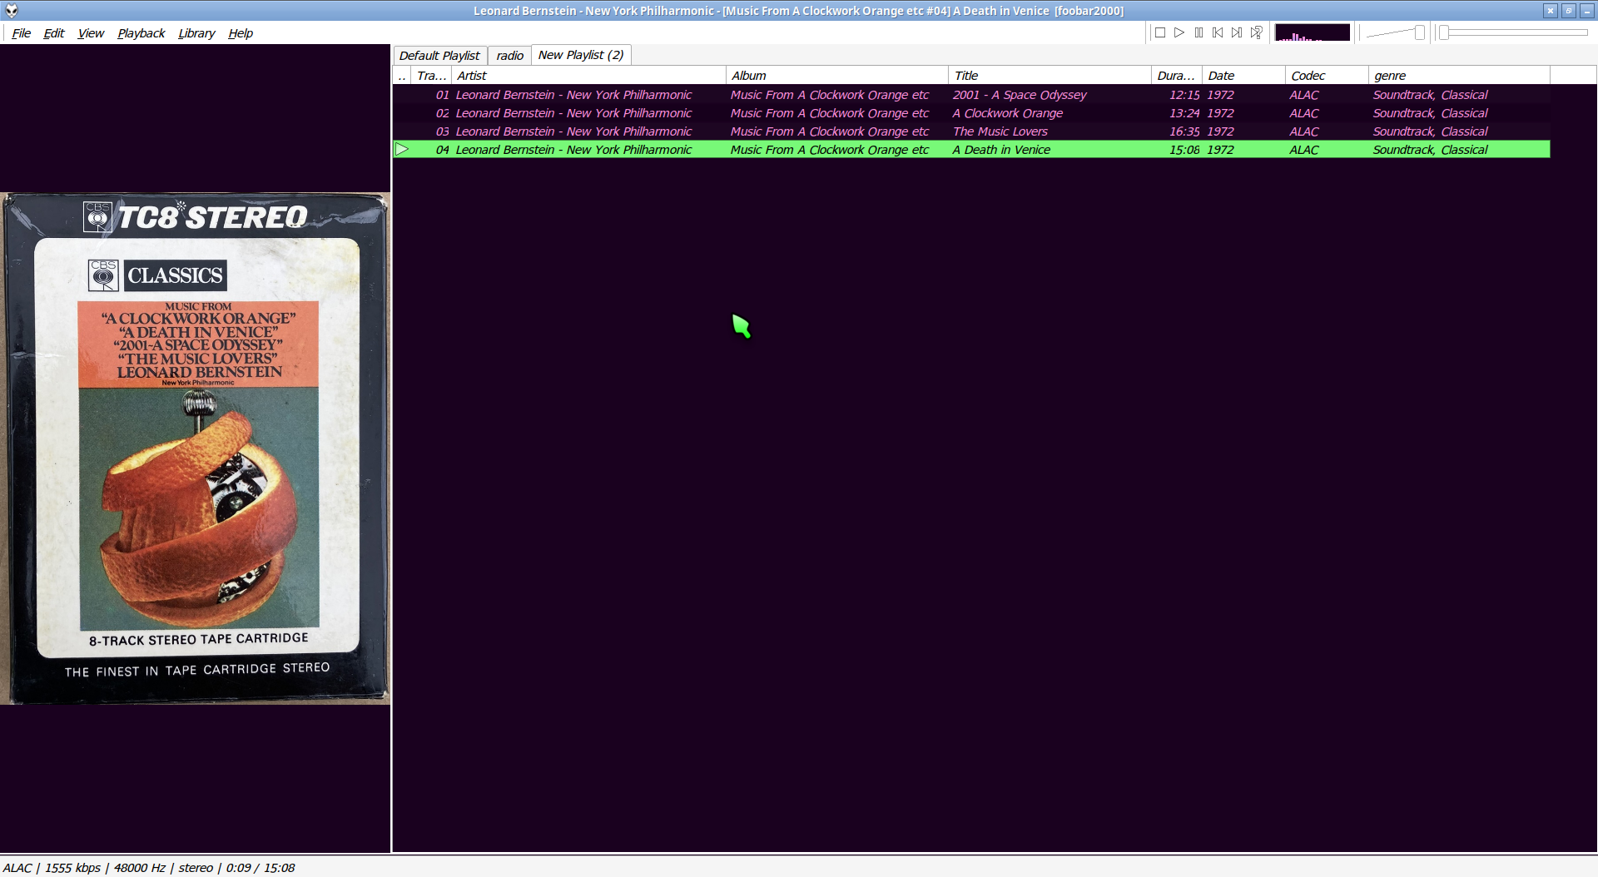Screen dimensions: 1598x877
Task: Click artist cell of playing track 04
Action: [573, 150]
